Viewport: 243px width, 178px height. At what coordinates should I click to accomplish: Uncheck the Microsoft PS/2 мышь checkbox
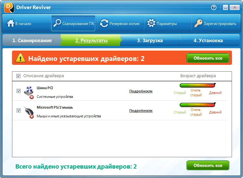[x=19, y=111]
